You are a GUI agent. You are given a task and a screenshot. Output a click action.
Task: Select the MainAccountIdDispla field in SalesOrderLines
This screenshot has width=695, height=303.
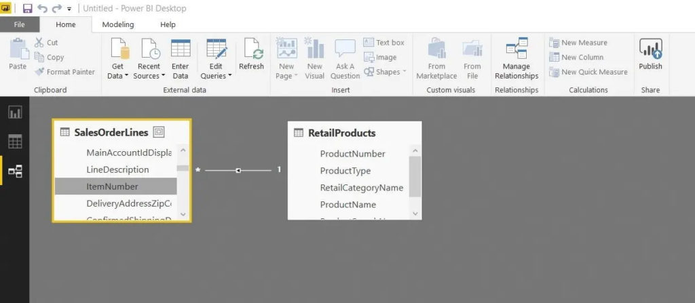point(129,153)
